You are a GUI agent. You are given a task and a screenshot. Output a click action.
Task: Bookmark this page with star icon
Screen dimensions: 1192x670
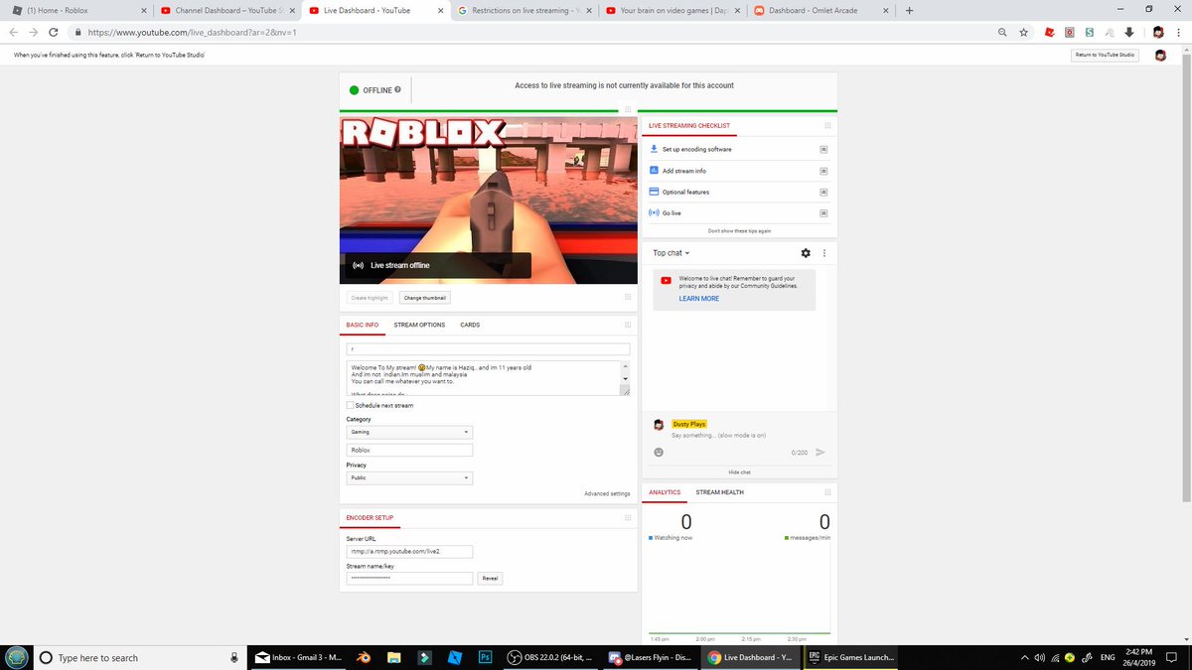pos(1023,32)
